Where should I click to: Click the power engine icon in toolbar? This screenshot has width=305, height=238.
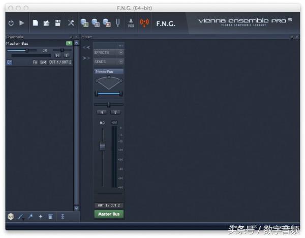pos(11,23)
